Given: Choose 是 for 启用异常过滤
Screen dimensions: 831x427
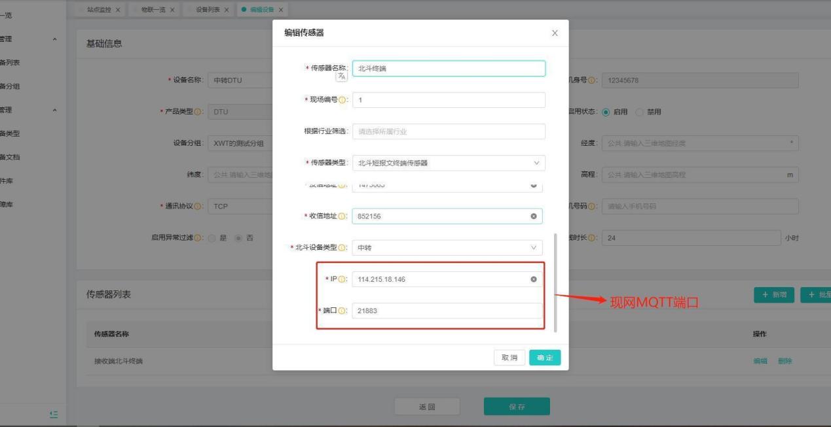Looking at the screenshot, I should 211,238.
